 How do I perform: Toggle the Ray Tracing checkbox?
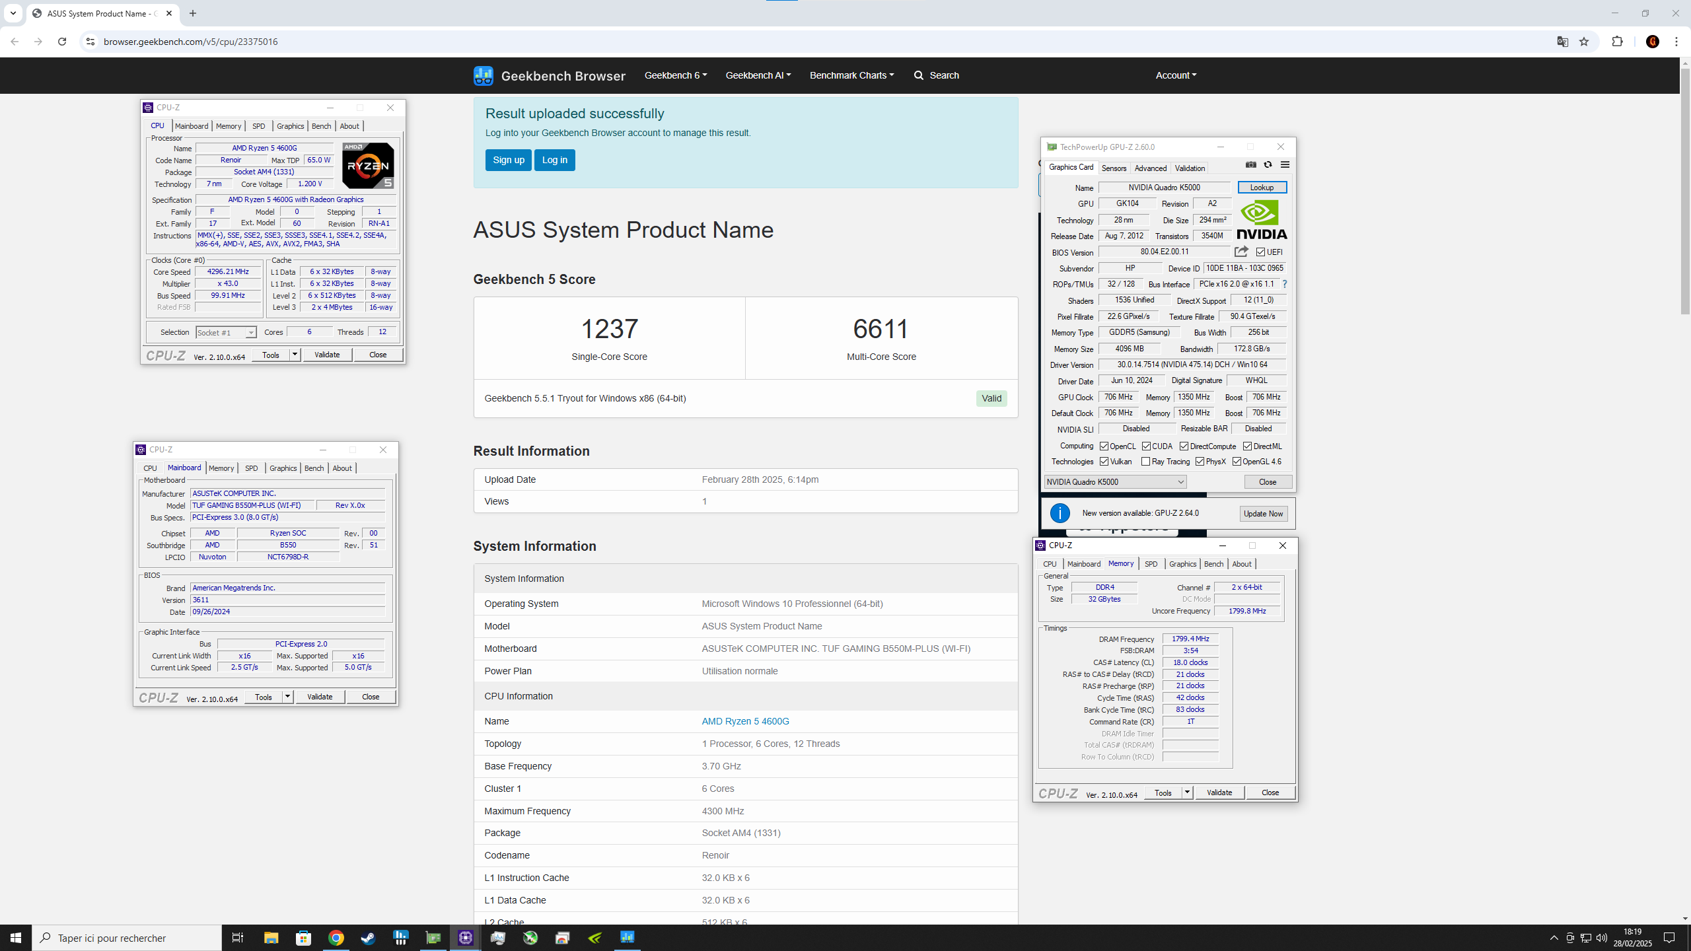click(1145, 462)
